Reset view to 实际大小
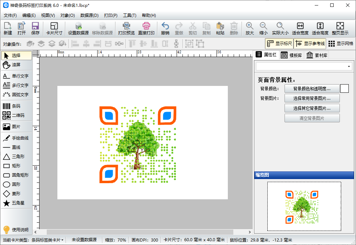 (x=280, y=29)
